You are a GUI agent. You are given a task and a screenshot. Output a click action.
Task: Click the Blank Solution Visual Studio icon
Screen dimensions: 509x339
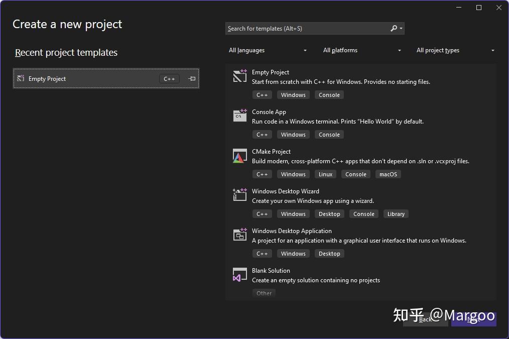[x=240, y=275]
